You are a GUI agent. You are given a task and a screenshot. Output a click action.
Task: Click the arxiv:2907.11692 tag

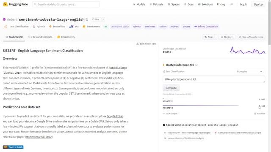click(120, 27)
